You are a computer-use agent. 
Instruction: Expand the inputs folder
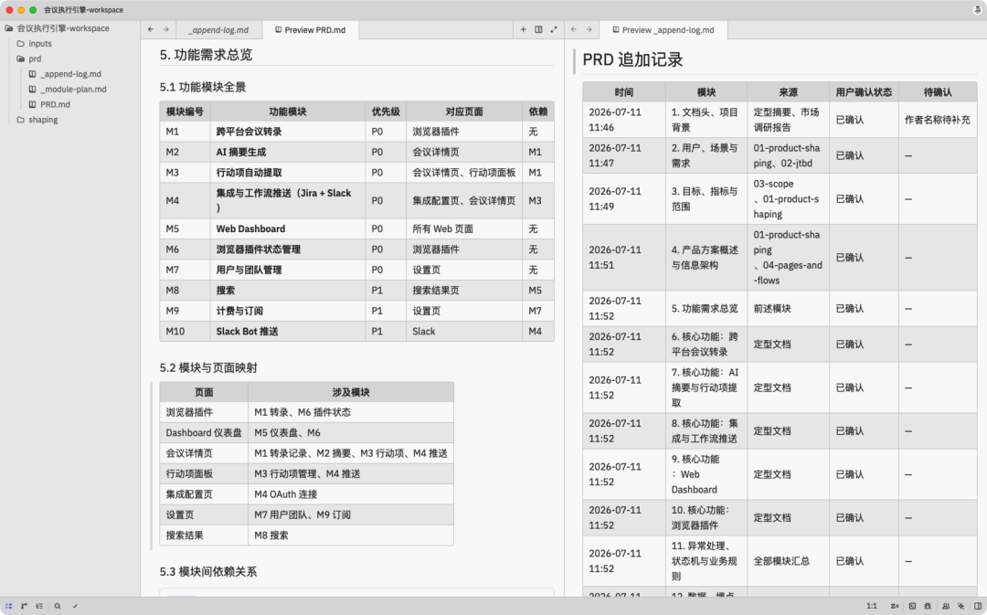[x=39, y=44]
